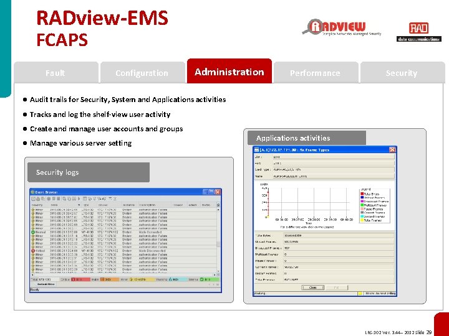Select the Administration tab

(229, 72)
